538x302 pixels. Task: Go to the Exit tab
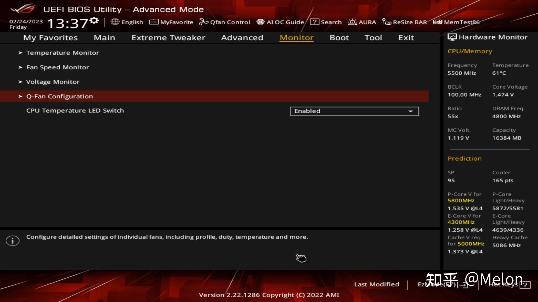click(406, 37)
